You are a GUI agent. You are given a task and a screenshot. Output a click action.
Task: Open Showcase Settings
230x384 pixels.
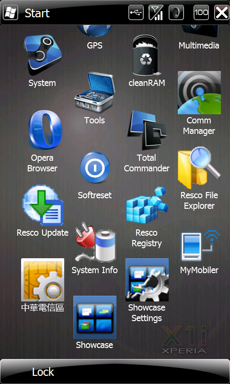coord(147,280)
